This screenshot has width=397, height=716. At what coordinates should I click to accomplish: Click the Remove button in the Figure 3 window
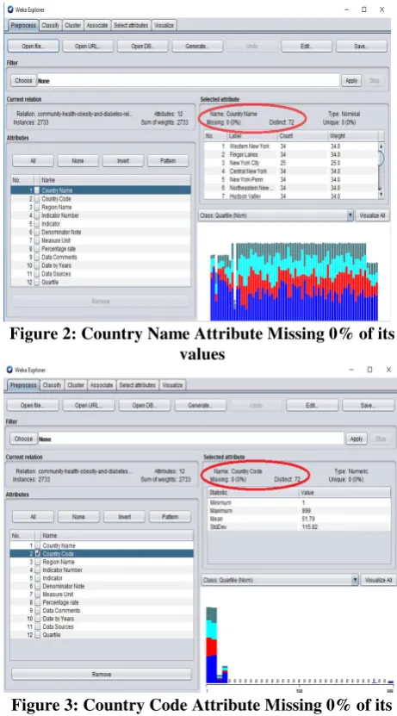click(102, 674)
